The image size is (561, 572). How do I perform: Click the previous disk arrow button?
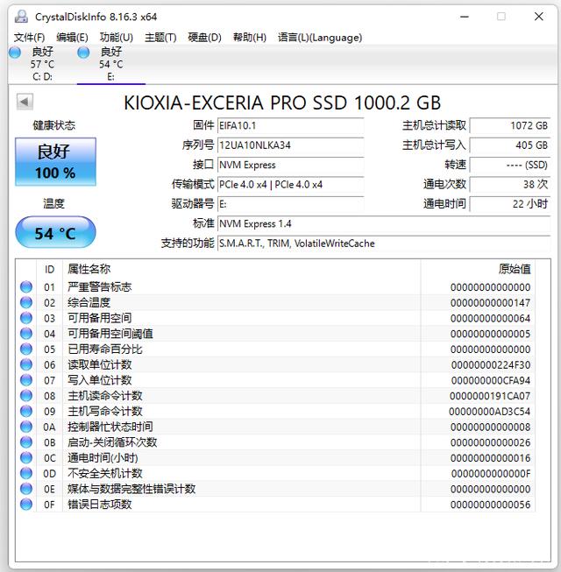25,102
